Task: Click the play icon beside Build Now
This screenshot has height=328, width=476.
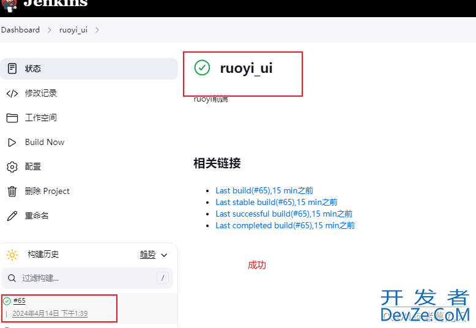Action: [x=12, y=143]
